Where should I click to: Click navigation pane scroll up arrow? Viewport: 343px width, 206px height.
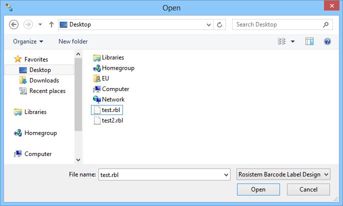(78, 54)
